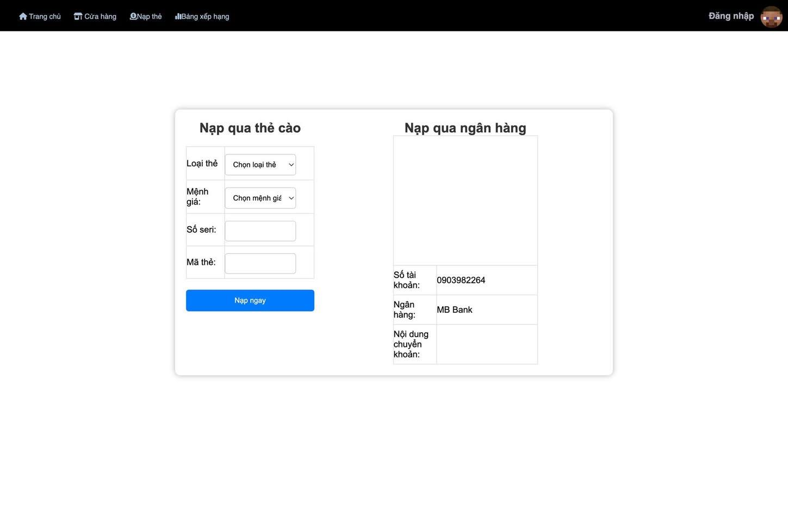Open the Bảng xếp hạng text link
This screenshot has height=522, width=788.
[x=206, y=16]
